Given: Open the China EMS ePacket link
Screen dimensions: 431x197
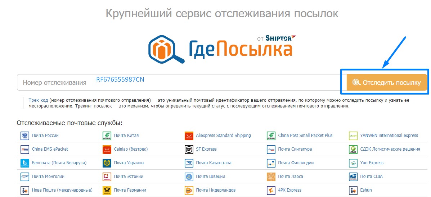Looking at the screenshot, I should coord(50,149).
